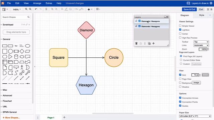Click the shadow toolbar icon
Image resolution: width=214 pixels, height=120 pixels.
coord(70,9)
